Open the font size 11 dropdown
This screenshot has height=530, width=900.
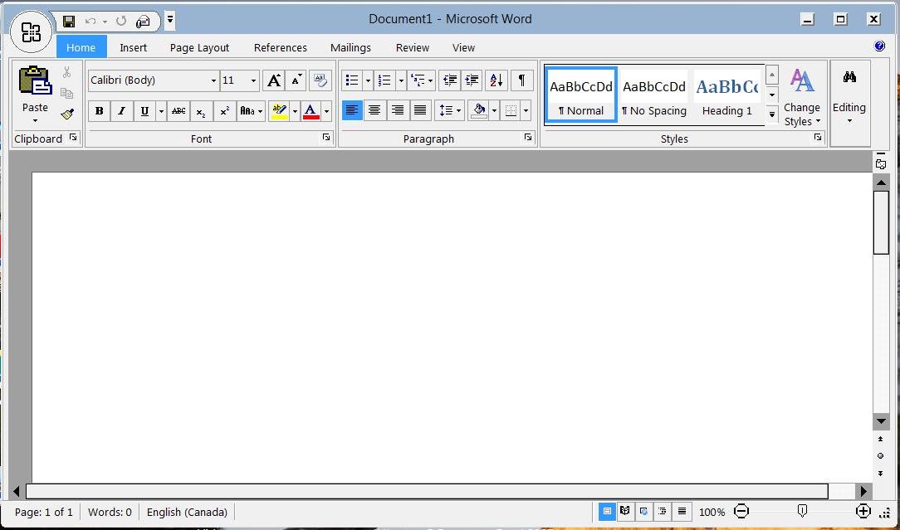point(254,81)
